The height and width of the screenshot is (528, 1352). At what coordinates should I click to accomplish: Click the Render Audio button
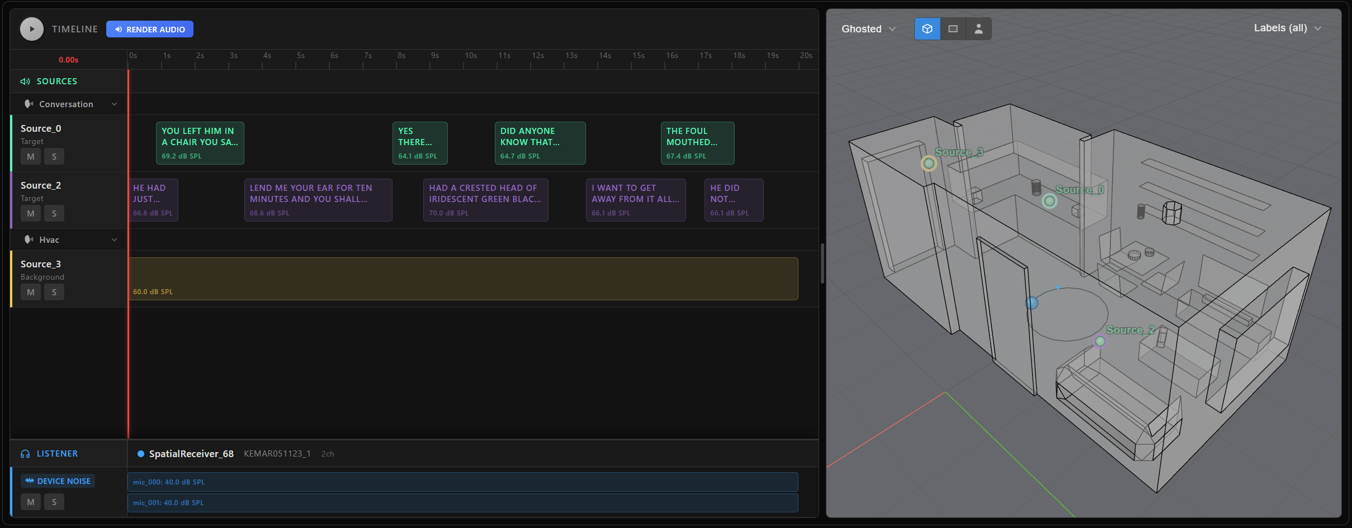(150, 29)
